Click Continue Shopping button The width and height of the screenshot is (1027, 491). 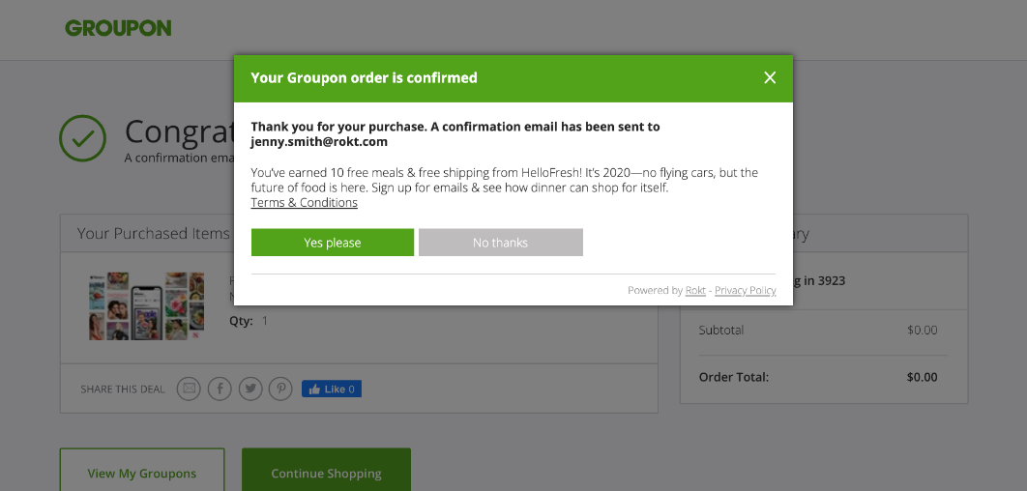(x=326, y=474)
